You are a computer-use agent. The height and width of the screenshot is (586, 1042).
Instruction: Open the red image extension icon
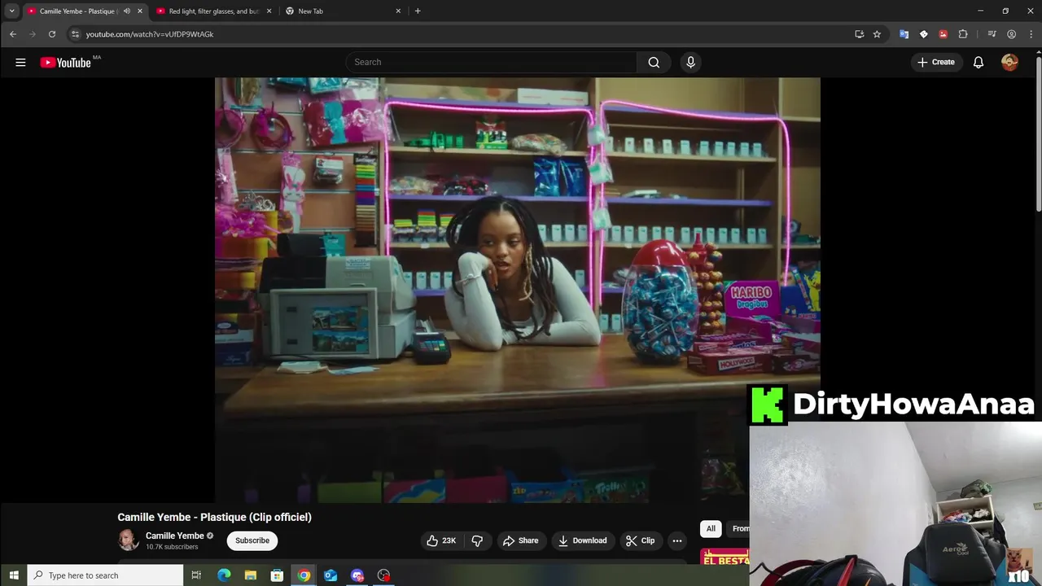click(x=943, y=34)
